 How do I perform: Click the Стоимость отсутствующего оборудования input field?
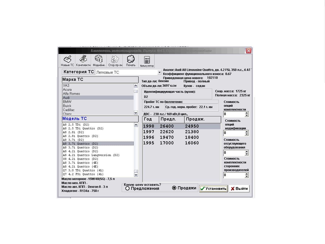pyautogui.click(x=234, y=153)
